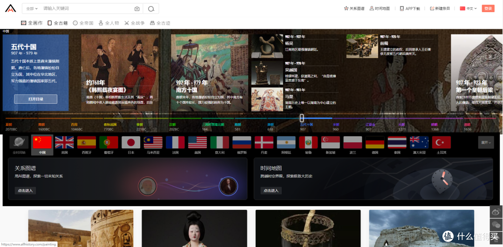The width and height of the screenshot is (503, 247).
Task: Select the 德国 flag icon
Action: (375, 142)
